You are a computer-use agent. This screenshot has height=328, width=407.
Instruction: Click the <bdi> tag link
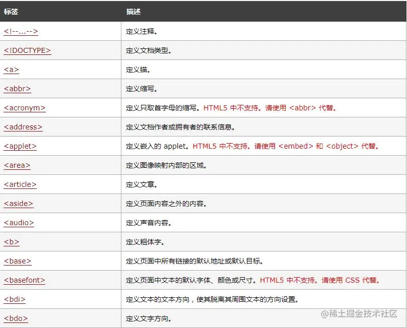[14, 299]
